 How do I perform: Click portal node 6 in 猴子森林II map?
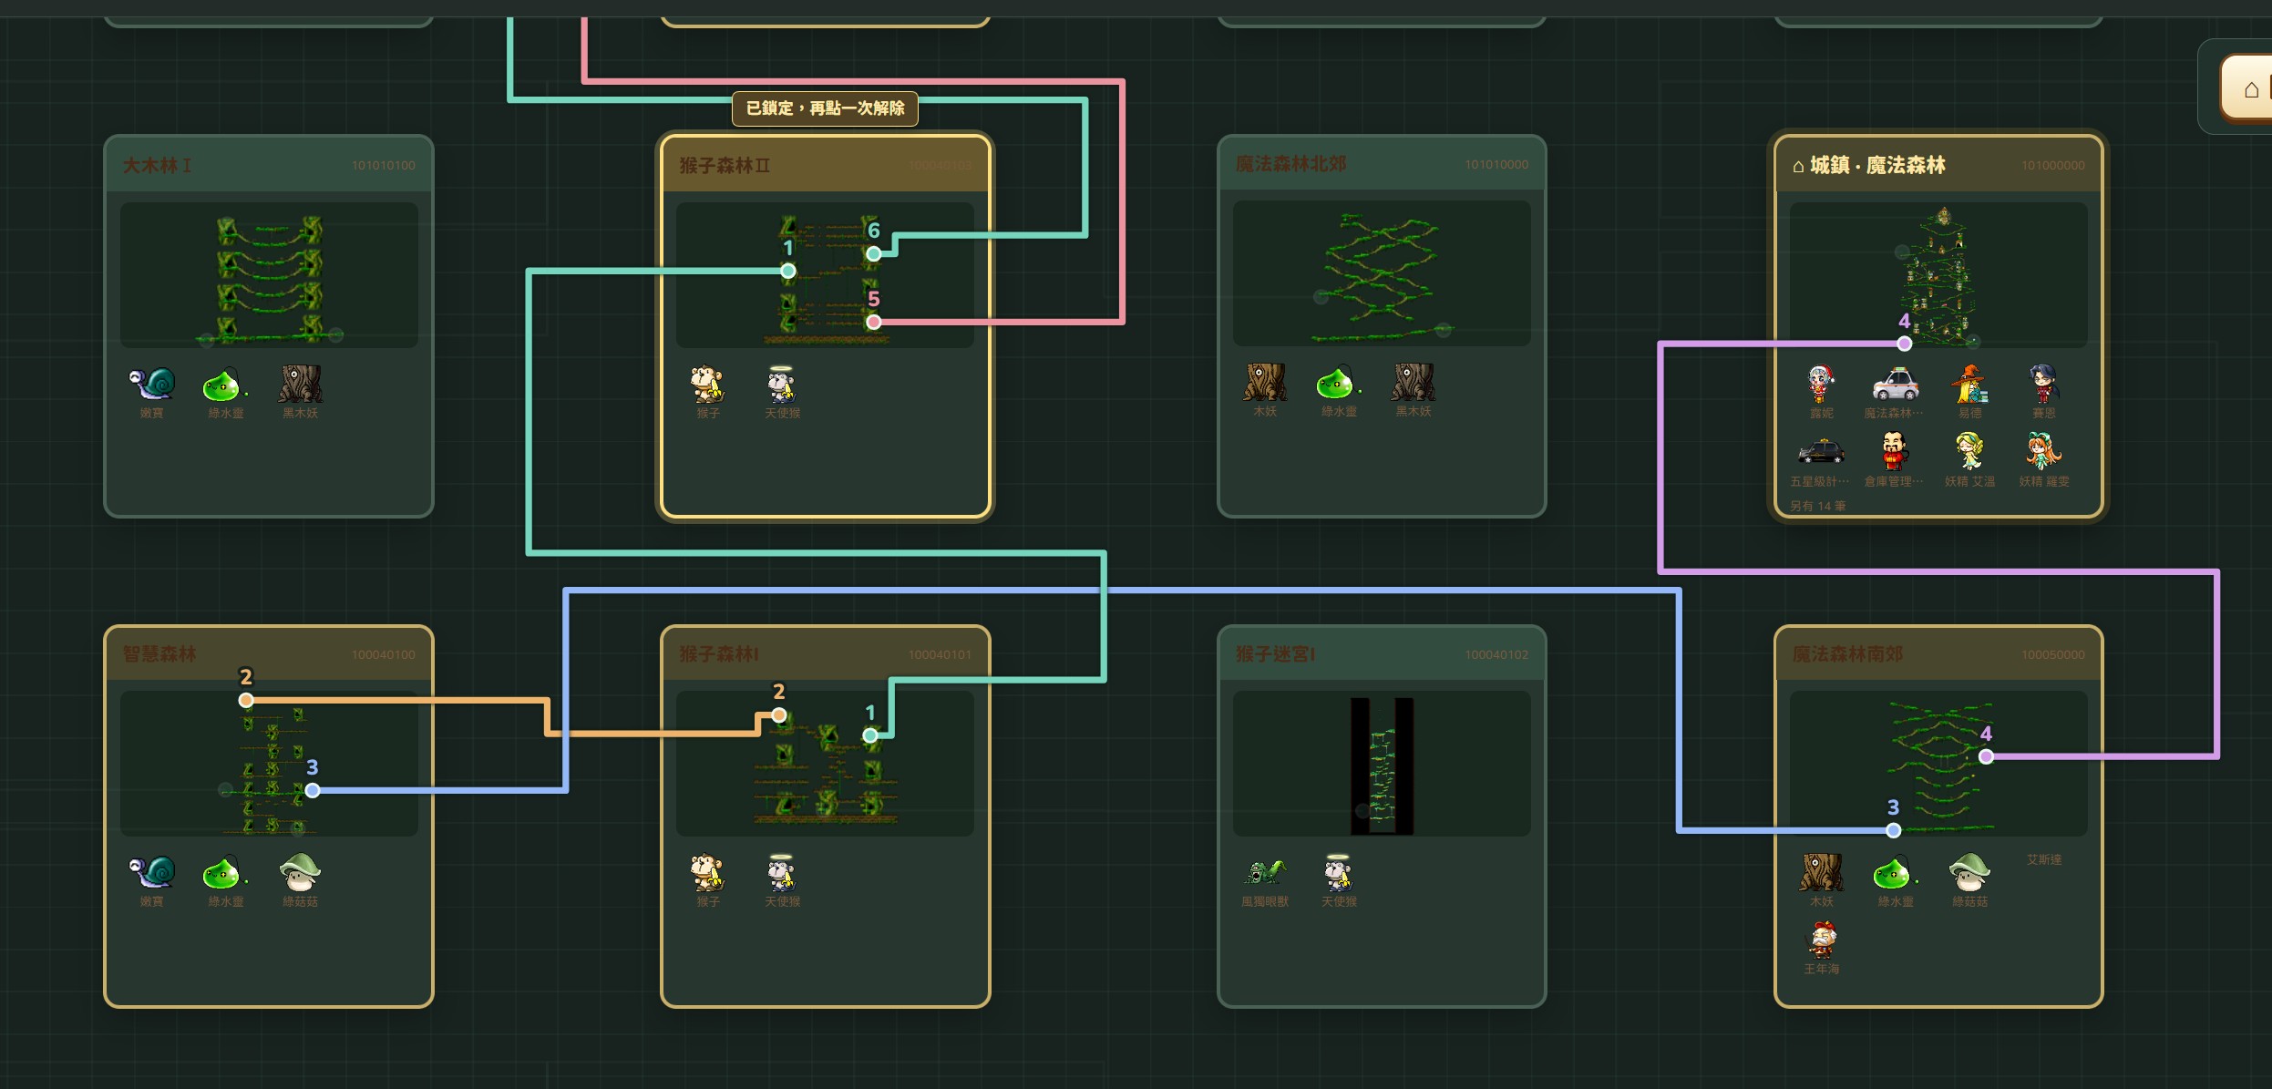(873, 253)
